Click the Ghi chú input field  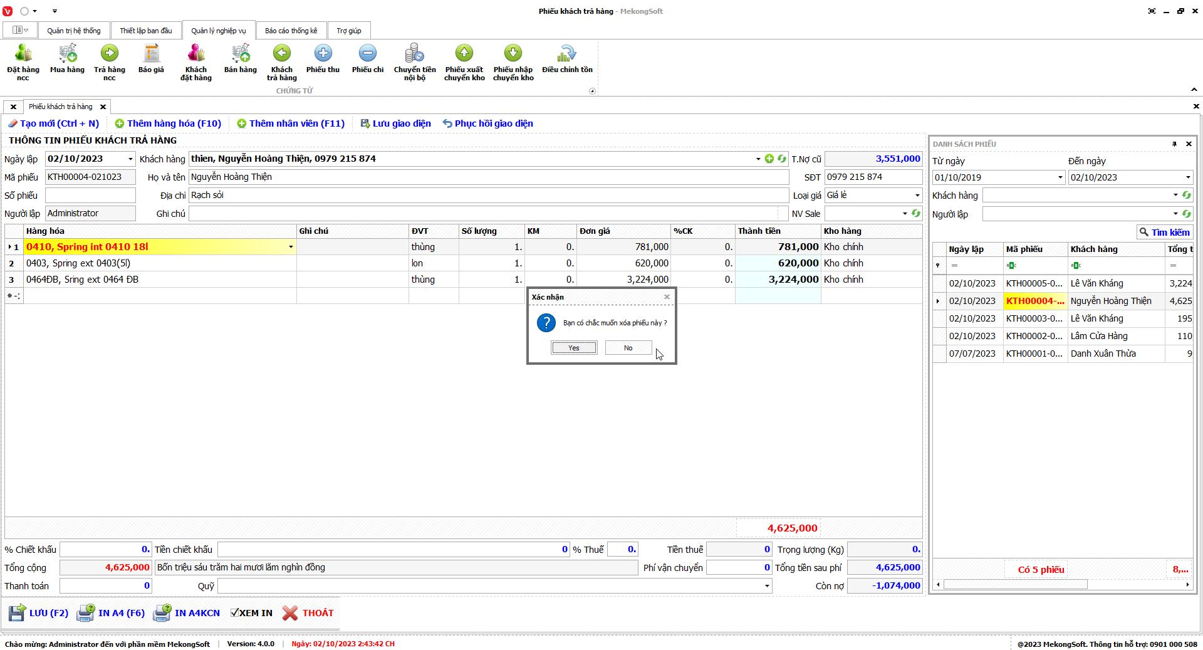click(482, 214)
